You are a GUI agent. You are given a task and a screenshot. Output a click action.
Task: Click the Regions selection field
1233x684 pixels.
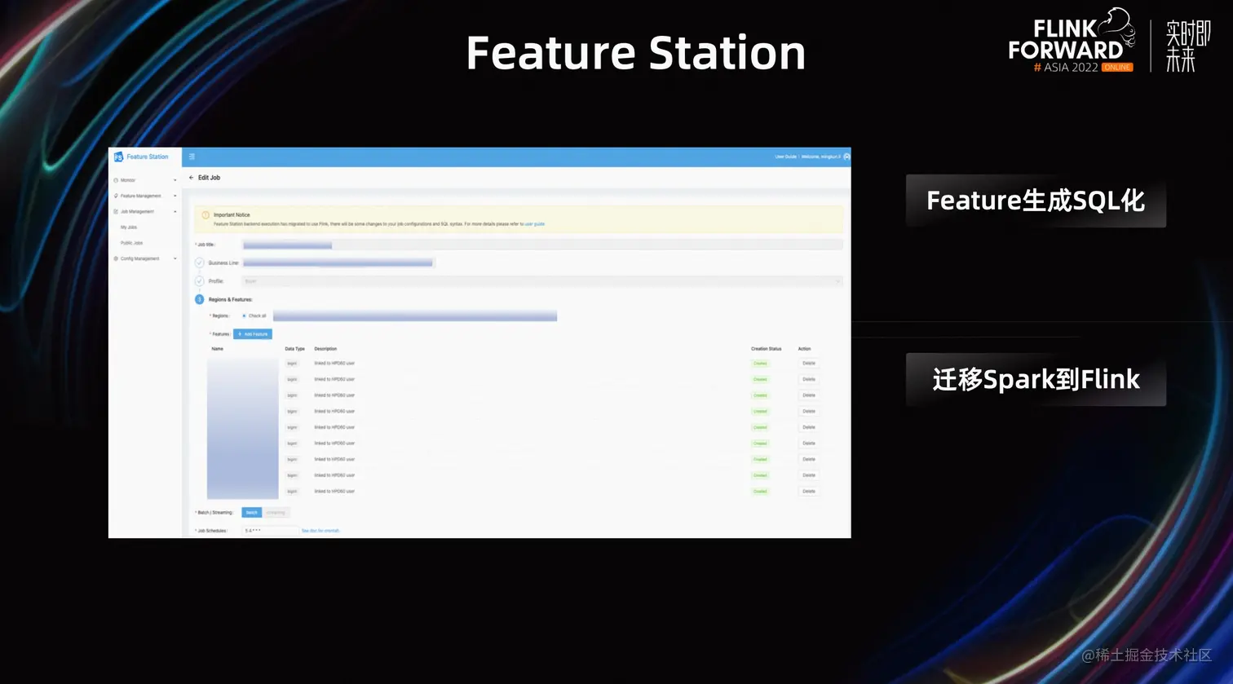tap(415, 316)
